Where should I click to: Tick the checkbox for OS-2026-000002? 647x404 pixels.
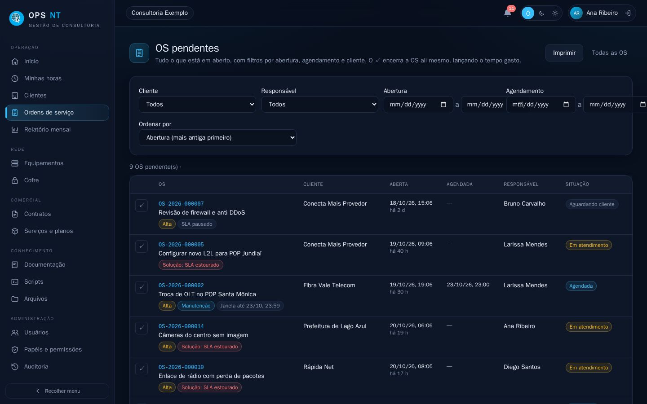click(142, 287)
